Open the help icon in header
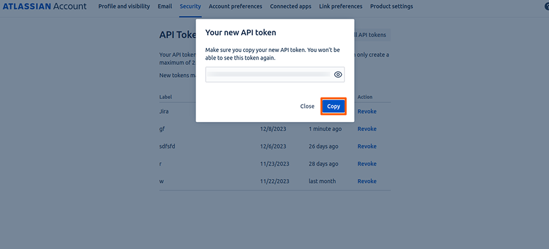Viewport: 549px width, 249px height. [547, 6]
